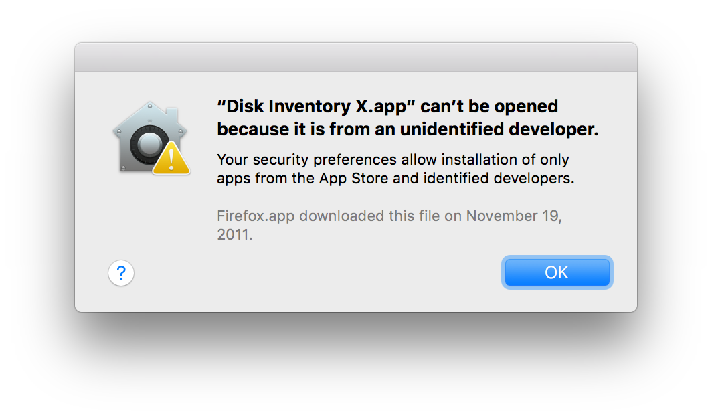
Task: Click the empty gray dialog title bar
Action: coord(356,57)
